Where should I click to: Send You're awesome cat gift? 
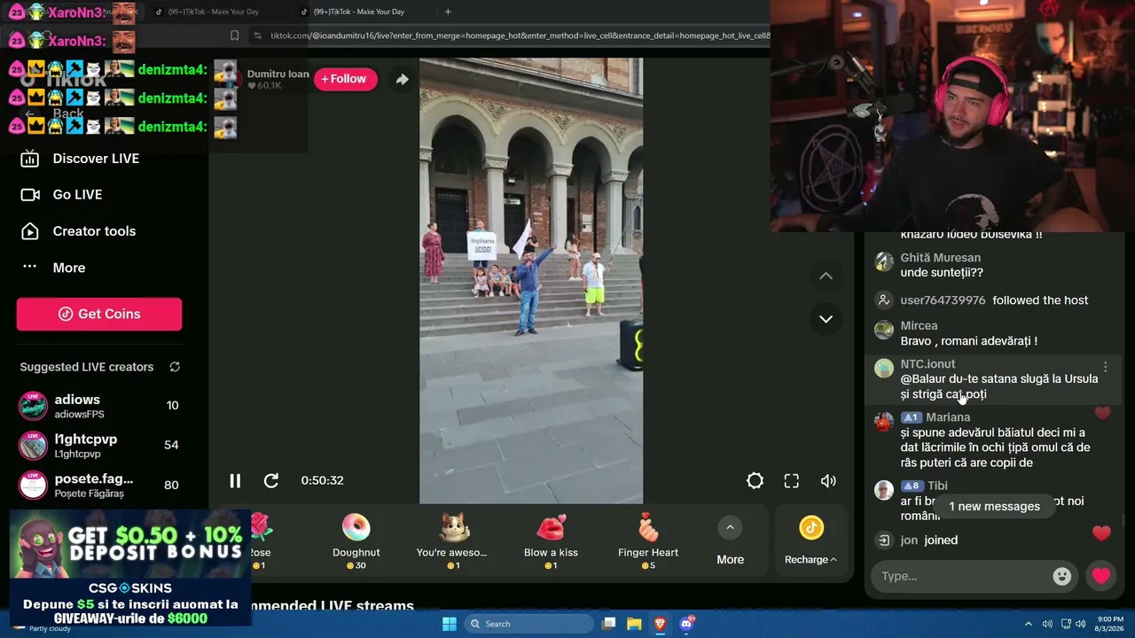[453, 541]
